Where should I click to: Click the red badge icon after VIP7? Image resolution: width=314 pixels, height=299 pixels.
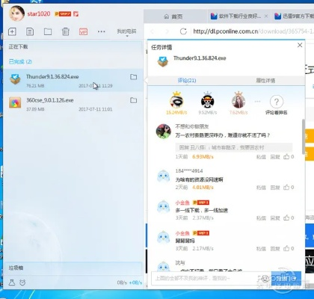(76, 14)
